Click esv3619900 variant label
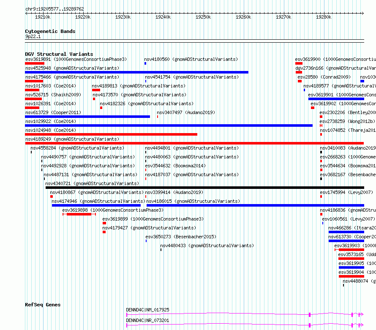 point(335,59)
